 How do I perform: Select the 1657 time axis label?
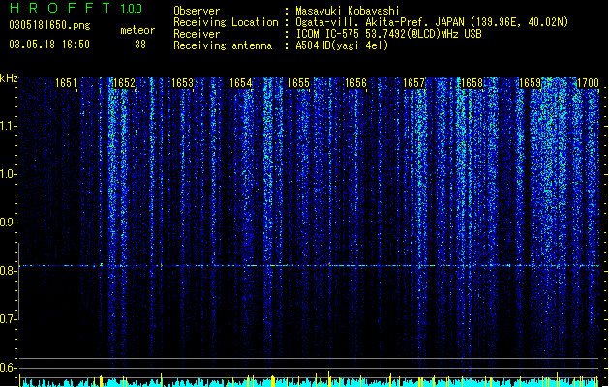414,83
